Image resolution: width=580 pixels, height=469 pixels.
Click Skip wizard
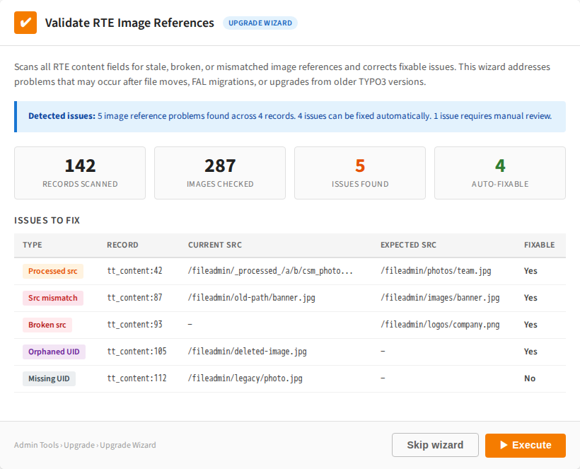[x=435, y=445]
